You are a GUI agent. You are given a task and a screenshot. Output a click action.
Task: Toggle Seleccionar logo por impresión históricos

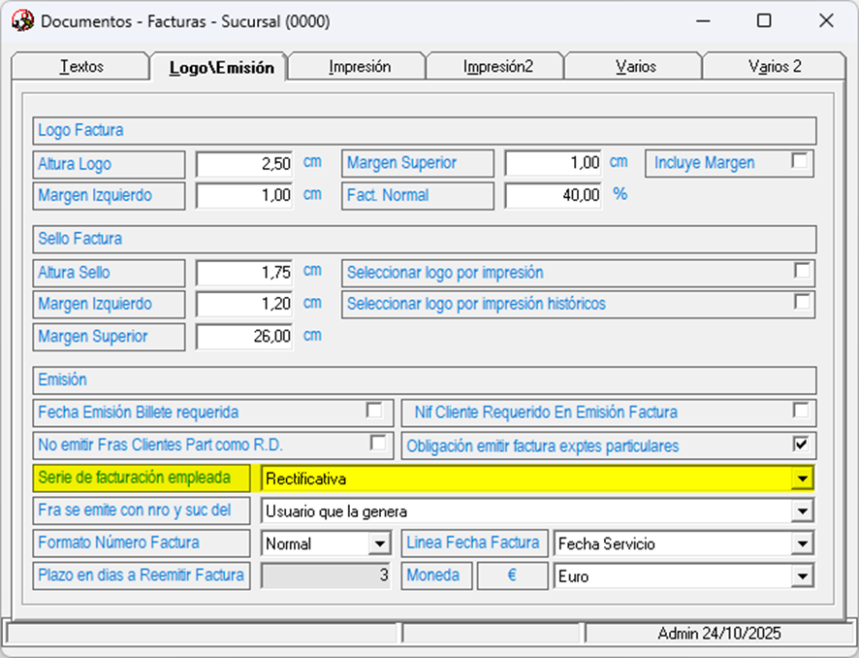pyautogui.click(x=802, y=302)
